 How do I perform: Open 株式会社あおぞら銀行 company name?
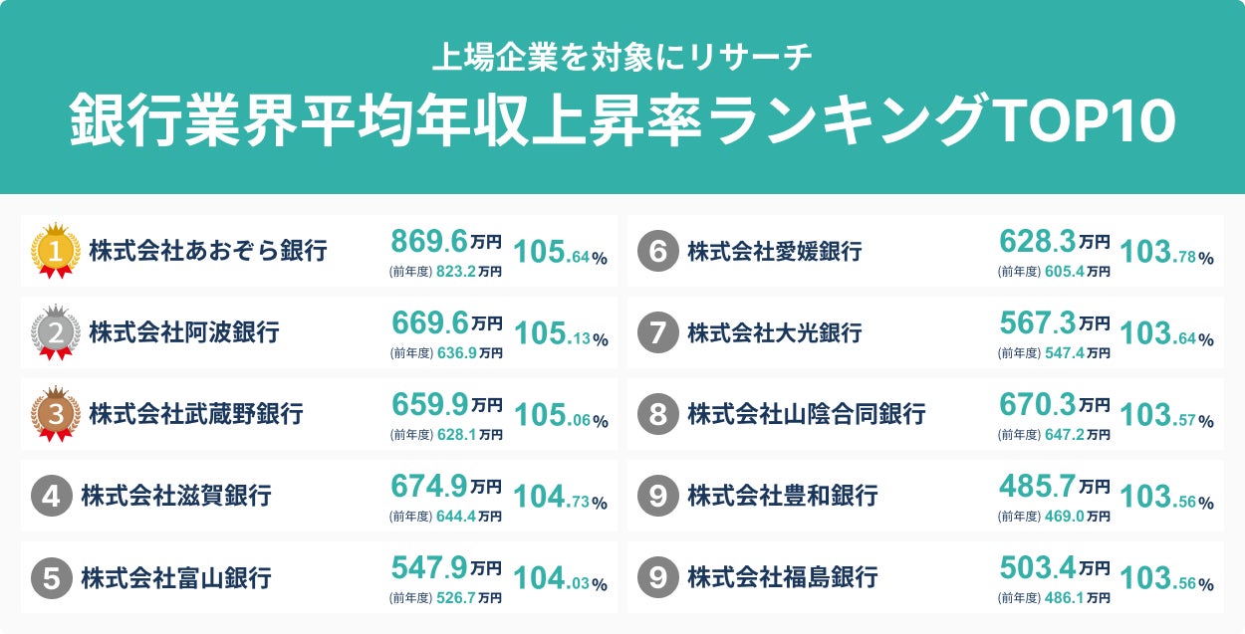click(208, 251)
